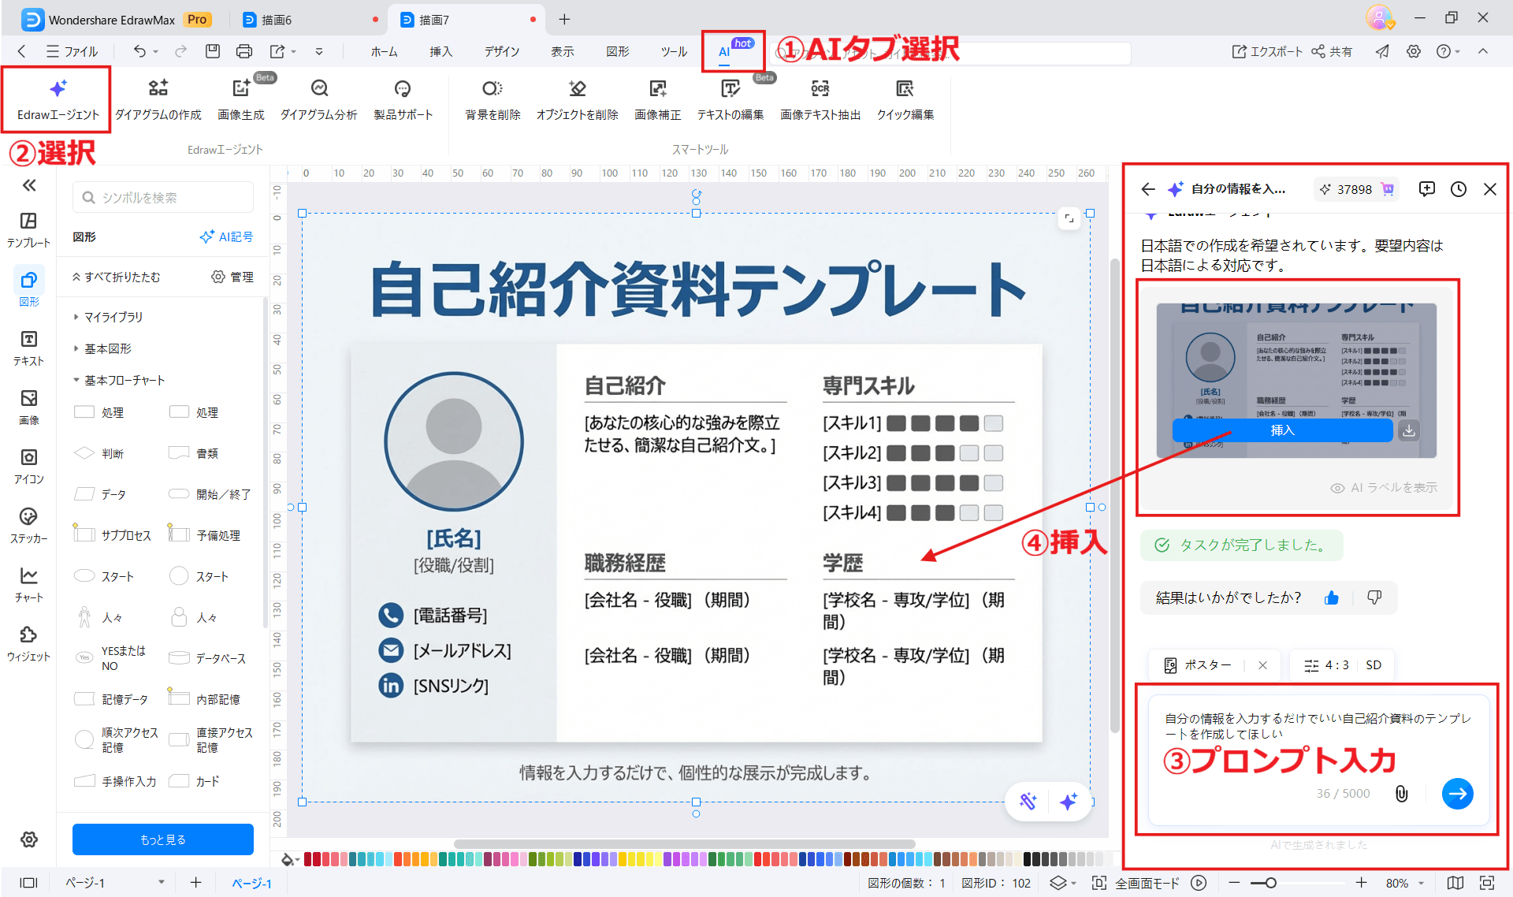
Task: Download the generated image thumbnail
Action: [1409, 430]
